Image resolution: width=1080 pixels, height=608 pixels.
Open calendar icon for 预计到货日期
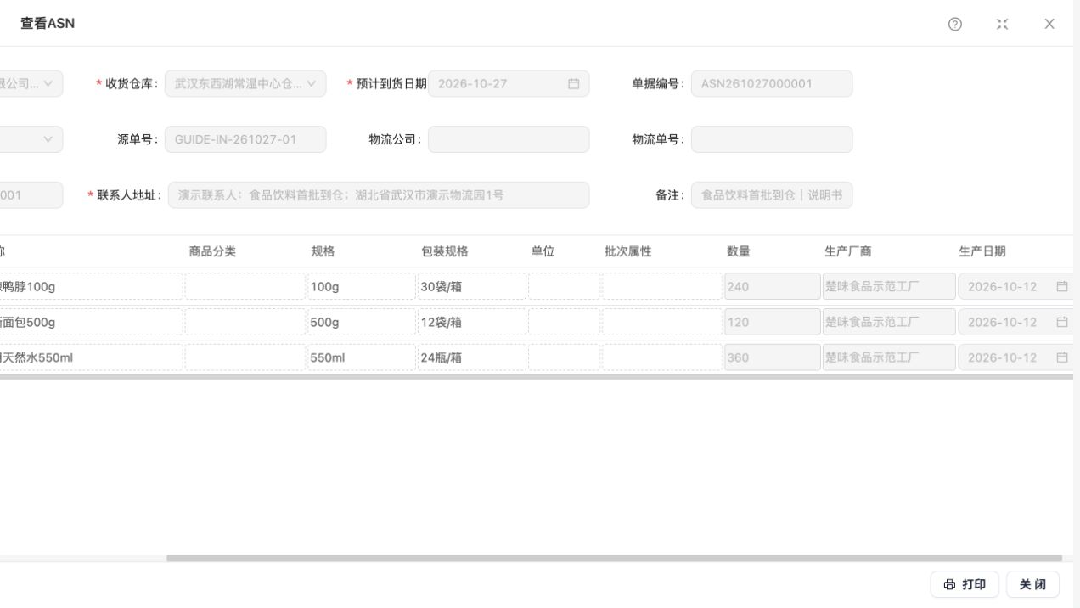click(574, 84)
